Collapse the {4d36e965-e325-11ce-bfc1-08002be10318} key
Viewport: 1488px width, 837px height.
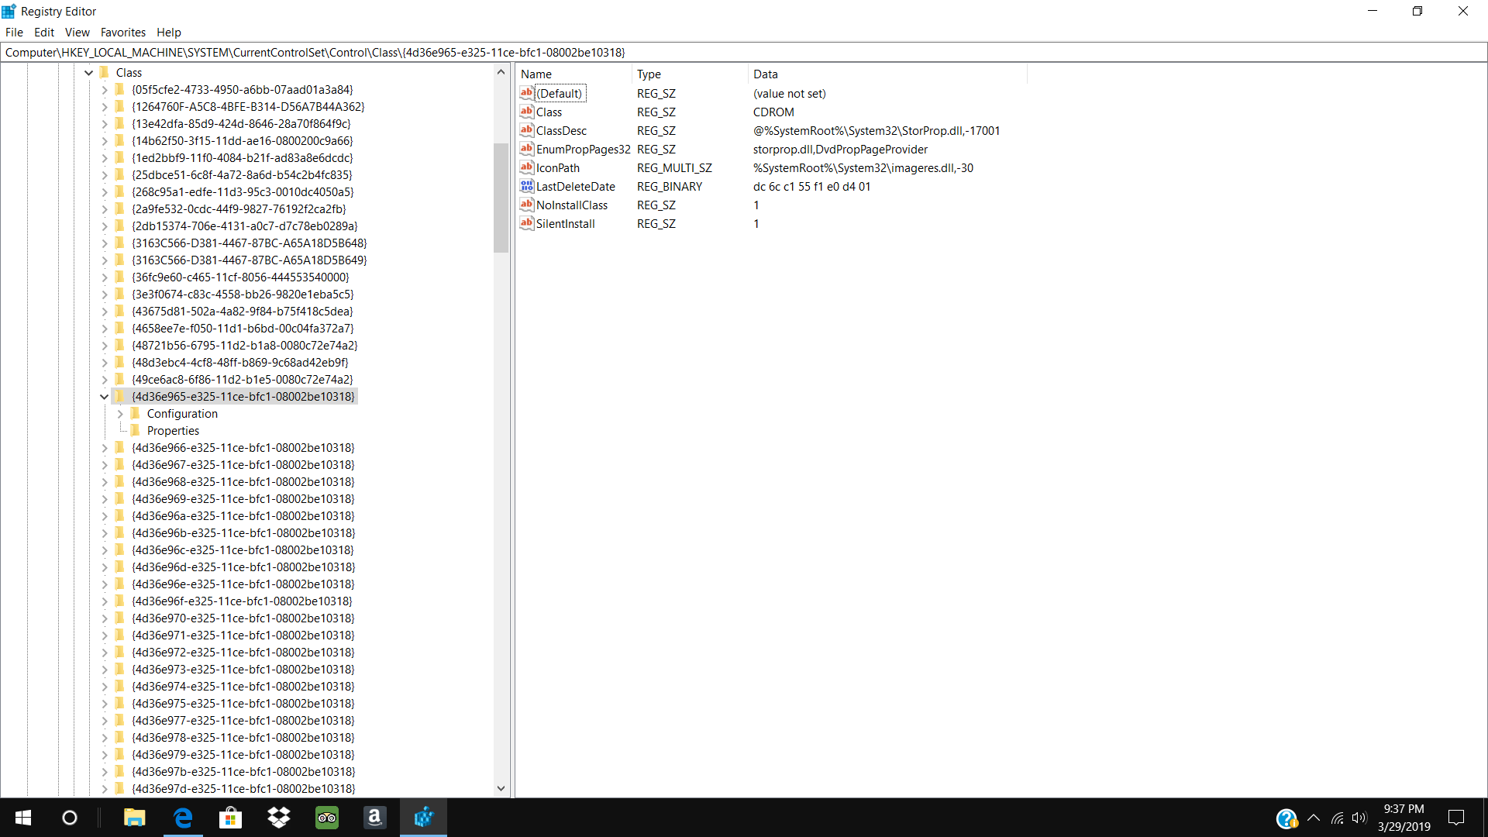tap(104, 397)
